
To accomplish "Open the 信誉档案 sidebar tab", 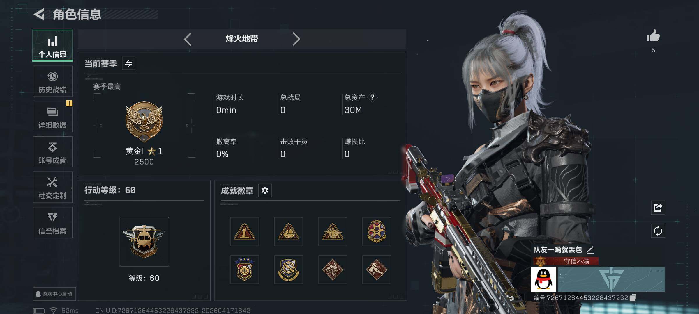I will (52, 223).
